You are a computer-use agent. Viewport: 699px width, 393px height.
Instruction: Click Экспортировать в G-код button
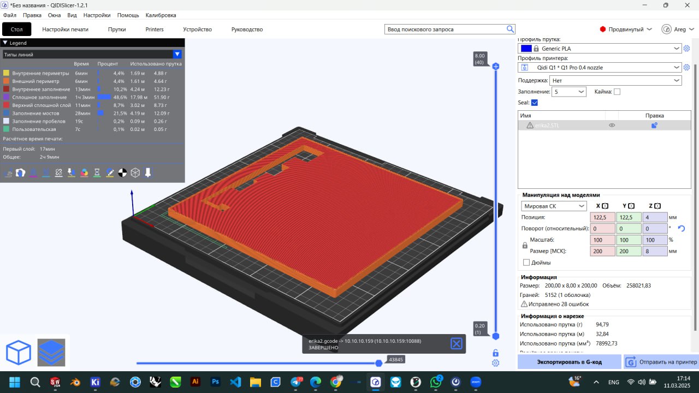(x=569, y=361)
